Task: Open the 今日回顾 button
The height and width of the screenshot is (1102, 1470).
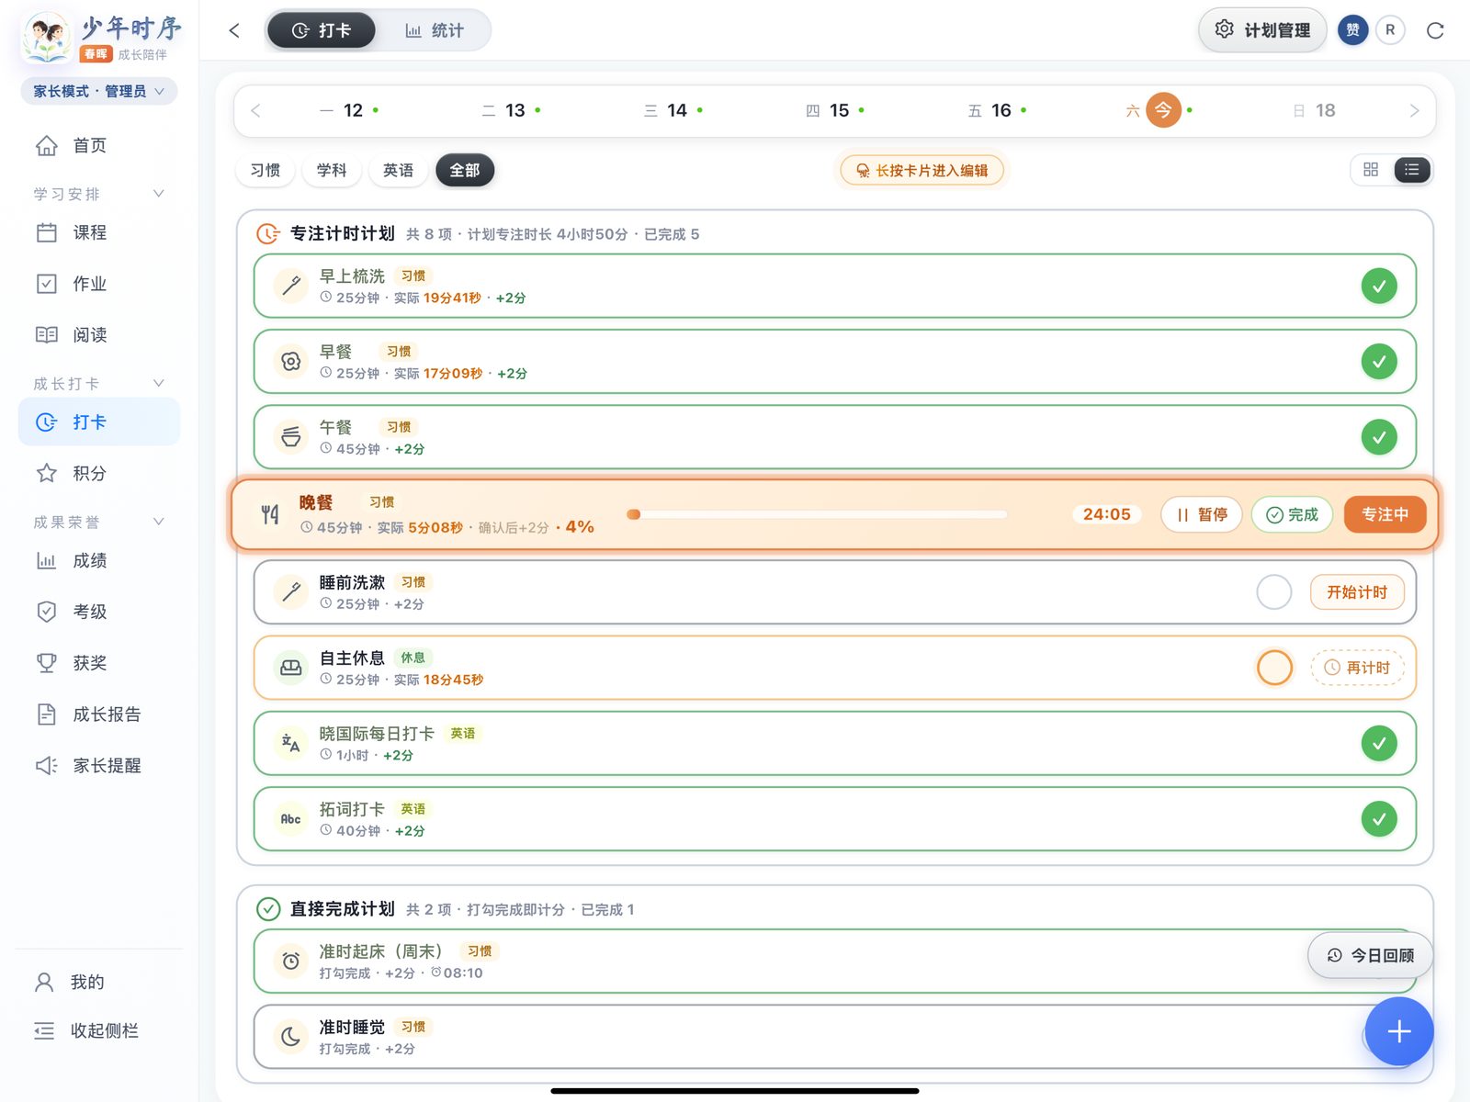Action: coord(1370,956)
